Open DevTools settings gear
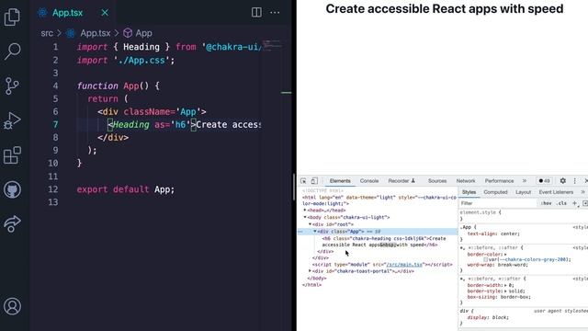Screen dimensions: 588x331 pyautogui.click(x=563, y=181)
